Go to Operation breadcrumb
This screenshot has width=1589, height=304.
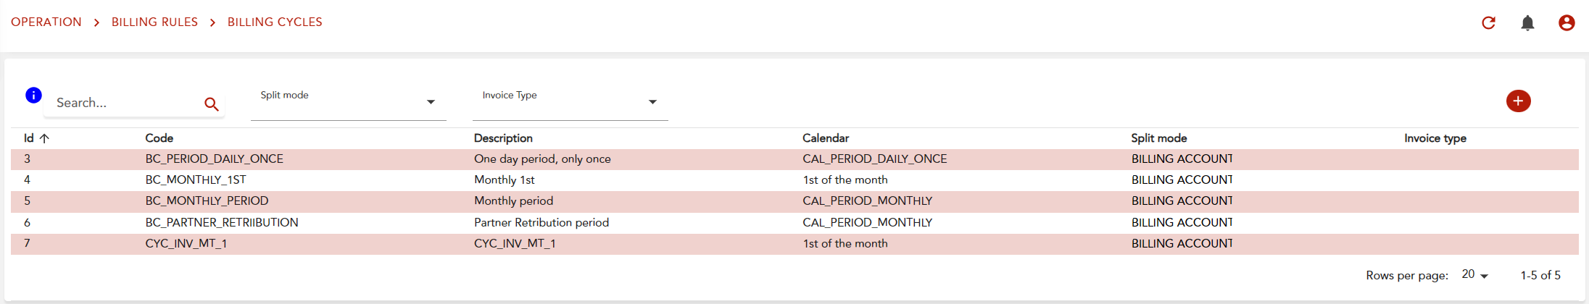click(46, 22)
